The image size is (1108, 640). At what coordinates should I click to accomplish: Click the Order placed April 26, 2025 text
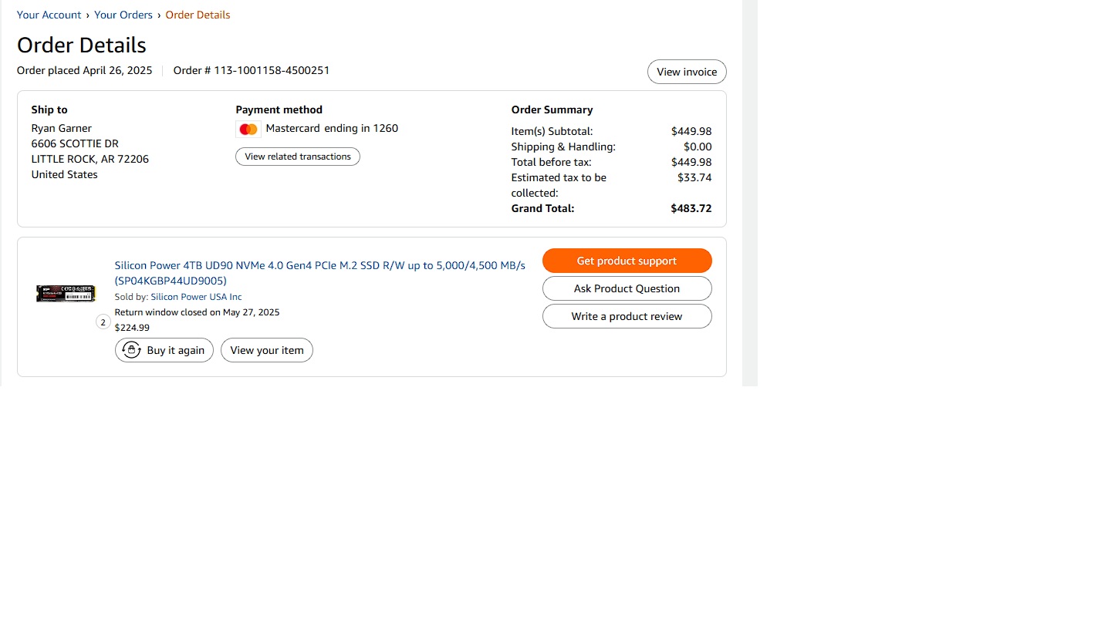pos(85,70)
